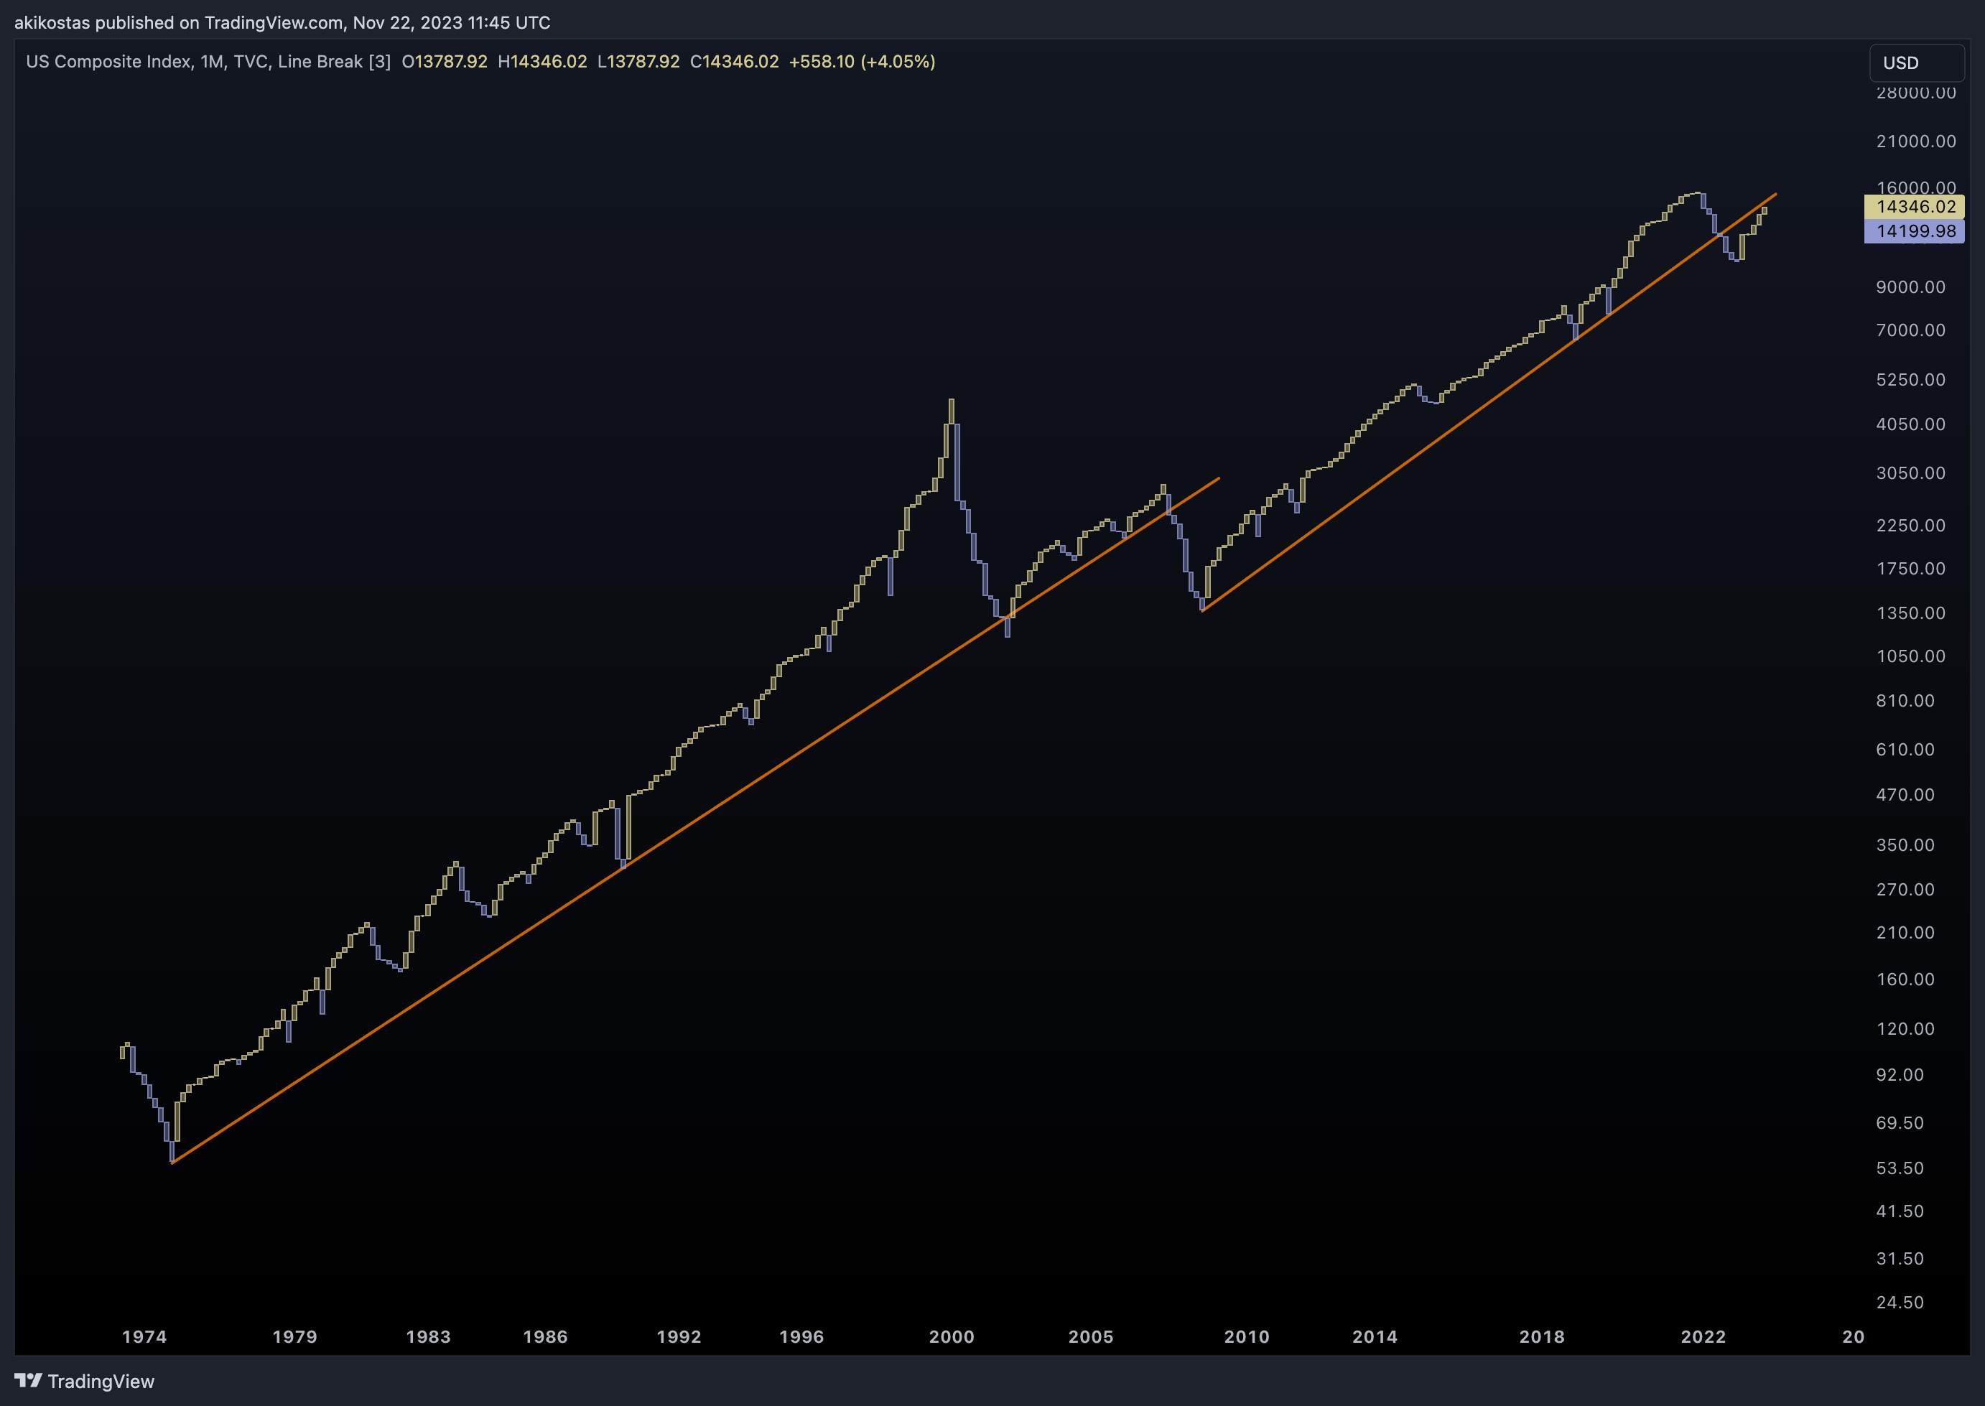Click the 210.00 price axis label

click(1905, 933)
